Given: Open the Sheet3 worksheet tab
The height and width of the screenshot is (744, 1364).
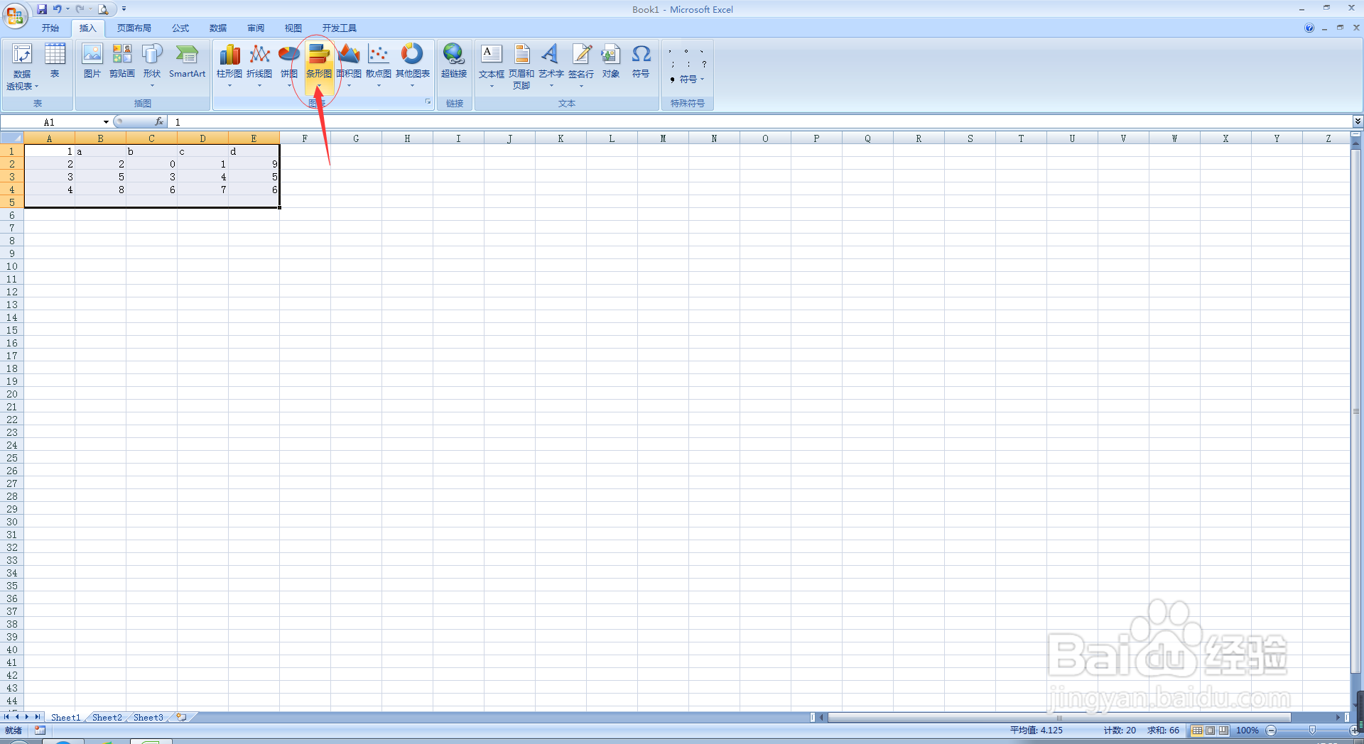Looking at the screenshot, I should [148, 717].
